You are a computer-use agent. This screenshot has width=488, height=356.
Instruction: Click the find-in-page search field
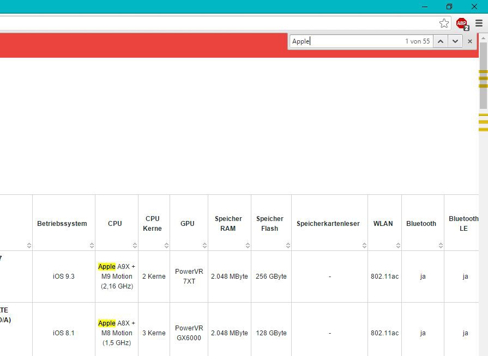(346, 41)
